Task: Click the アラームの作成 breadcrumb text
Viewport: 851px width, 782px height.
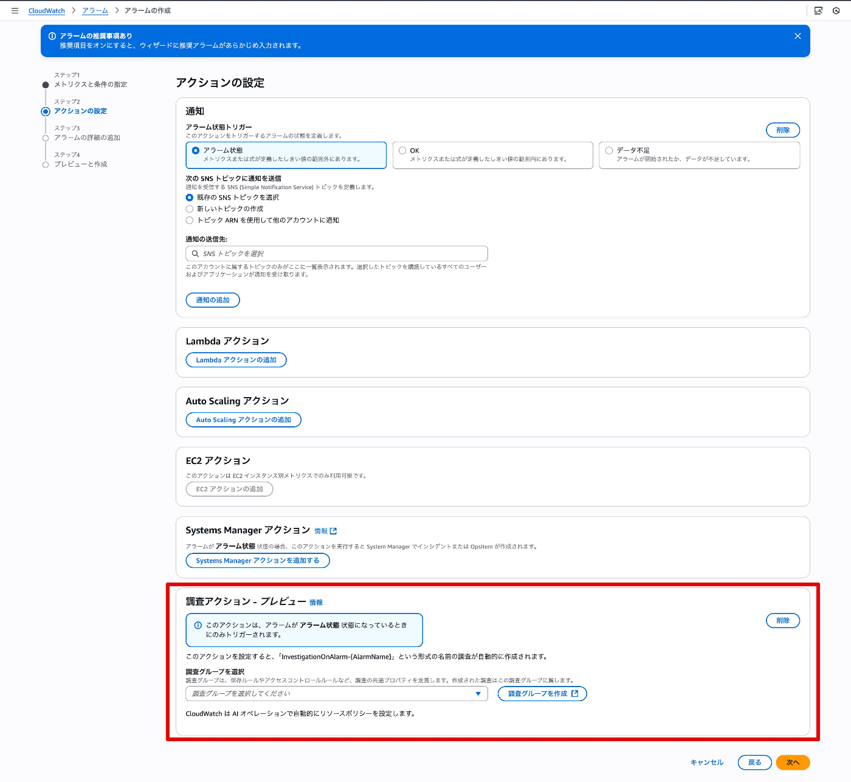Action: (x=148, y=10)
